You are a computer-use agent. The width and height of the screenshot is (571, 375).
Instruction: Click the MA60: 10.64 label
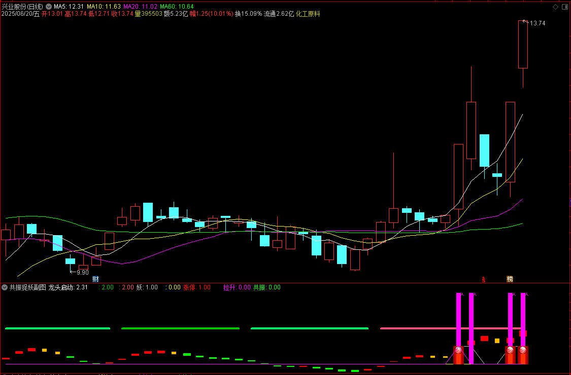[177, 7]
